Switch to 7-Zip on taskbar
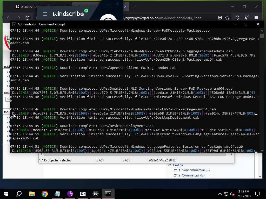This screenshot has height=199, width=266. click(x=83, y=194)
